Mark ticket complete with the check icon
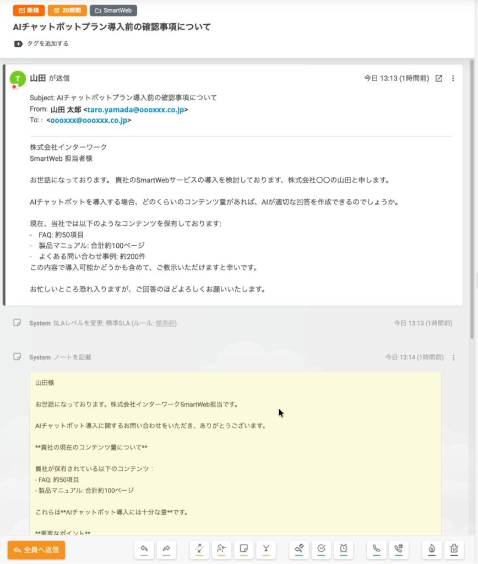The image size is (478, 564). point(321,549)
